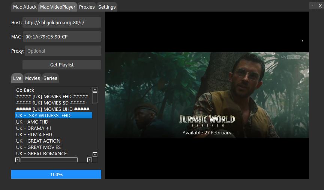
Task: Click the vertical scrollbar thumb
Action: [95, 97]
